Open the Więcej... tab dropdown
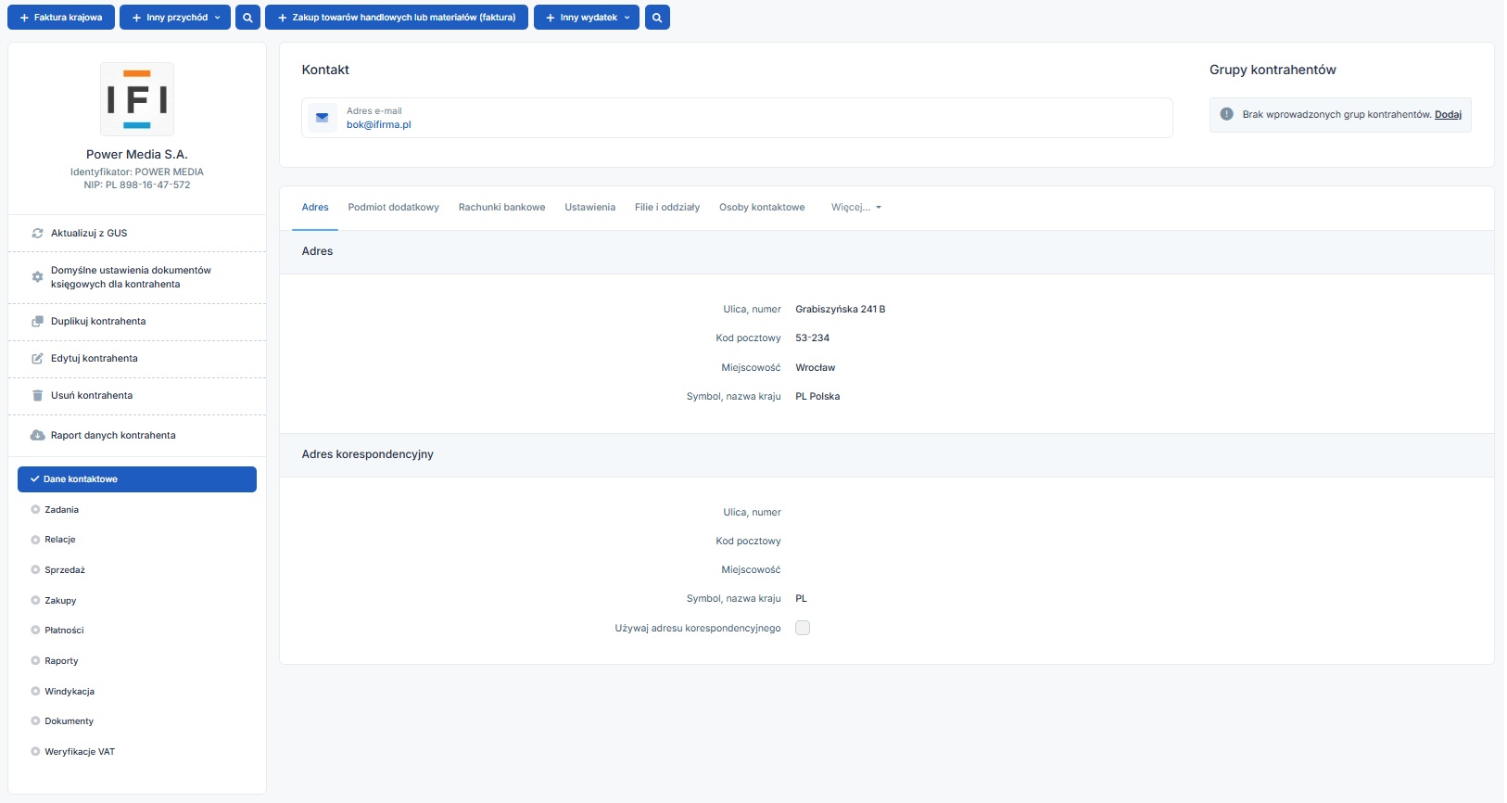1507x803 pixels. (855, 208)
